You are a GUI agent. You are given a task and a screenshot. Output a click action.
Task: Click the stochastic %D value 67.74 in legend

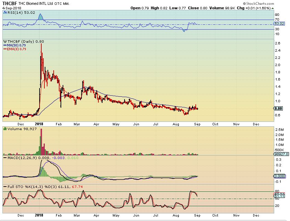tap(77, 187)
